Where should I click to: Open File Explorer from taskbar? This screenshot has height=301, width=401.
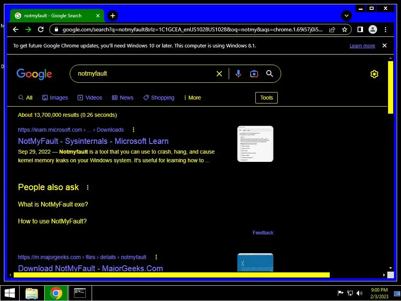tap(32, 293)
